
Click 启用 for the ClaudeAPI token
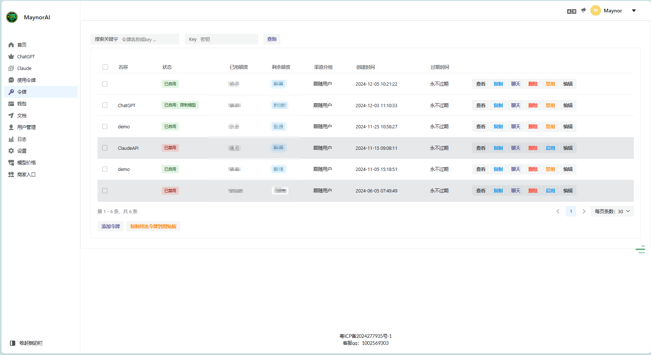[550, 148]
